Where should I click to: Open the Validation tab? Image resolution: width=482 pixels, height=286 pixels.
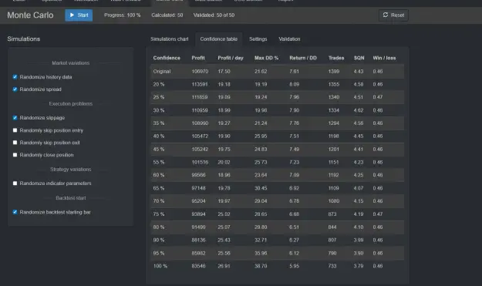(289, 39)
